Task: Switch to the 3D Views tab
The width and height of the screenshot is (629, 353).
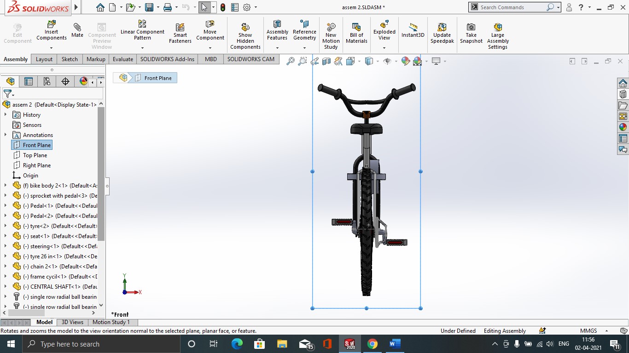Action: 72,322
